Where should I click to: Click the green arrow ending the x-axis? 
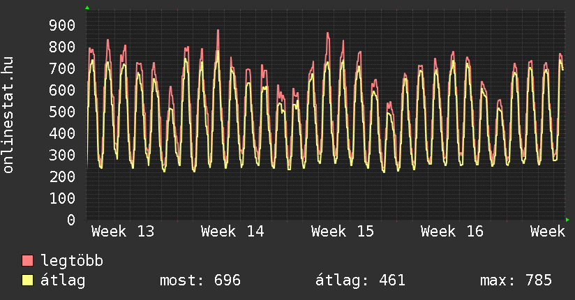coord(568,220)
